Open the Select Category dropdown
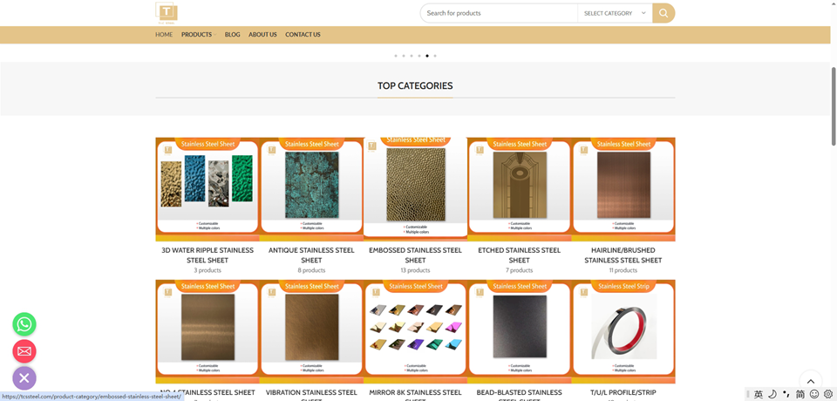Image resolution: width=837 pixels, height=401 pixels. pos(615,13)
